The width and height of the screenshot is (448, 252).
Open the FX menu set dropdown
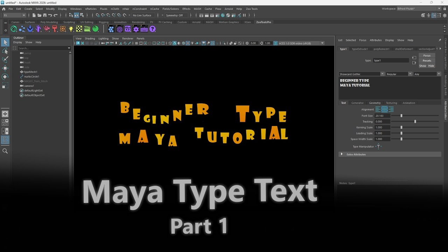14,15
